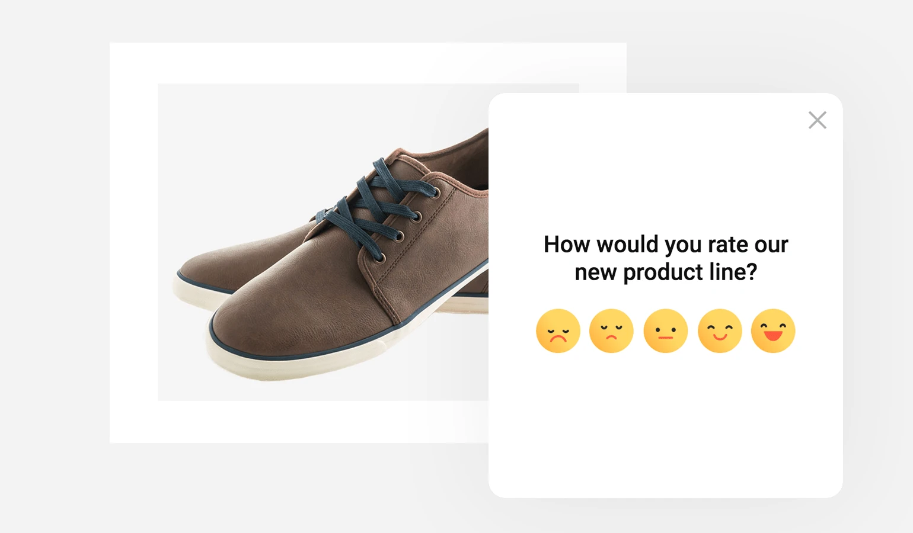Screen dimensions: 913x533
Task: Click the 'new product line?' text line
Action: pos(666,272)
